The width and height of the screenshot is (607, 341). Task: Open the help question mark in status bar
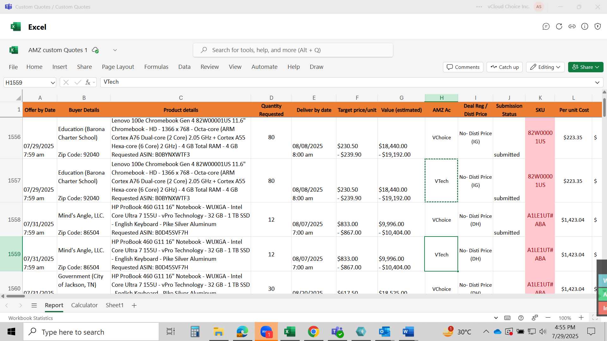point(521,318)
